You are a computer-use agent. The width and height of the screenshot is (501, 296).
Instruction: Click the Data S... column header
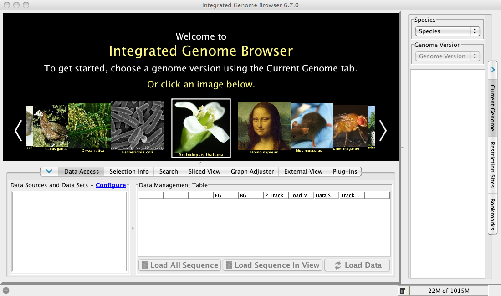coord(327,195)
